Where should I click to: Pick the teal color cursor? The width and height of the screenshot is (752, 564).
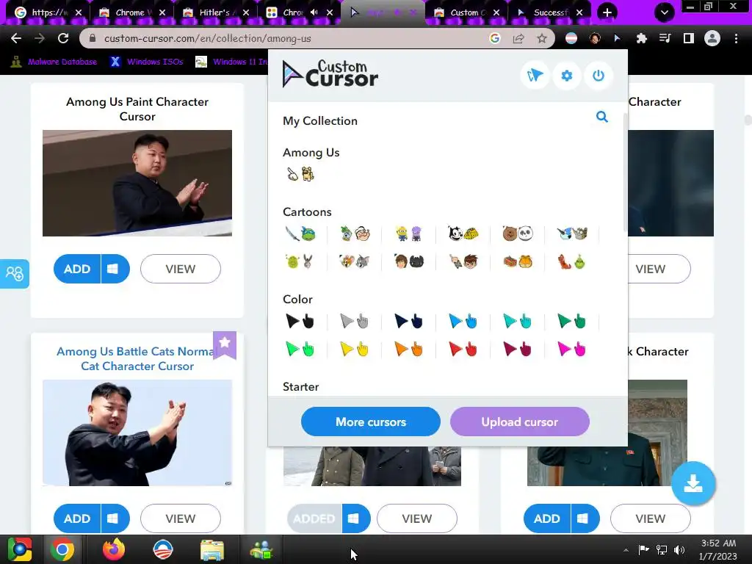(x=518, y=321)
